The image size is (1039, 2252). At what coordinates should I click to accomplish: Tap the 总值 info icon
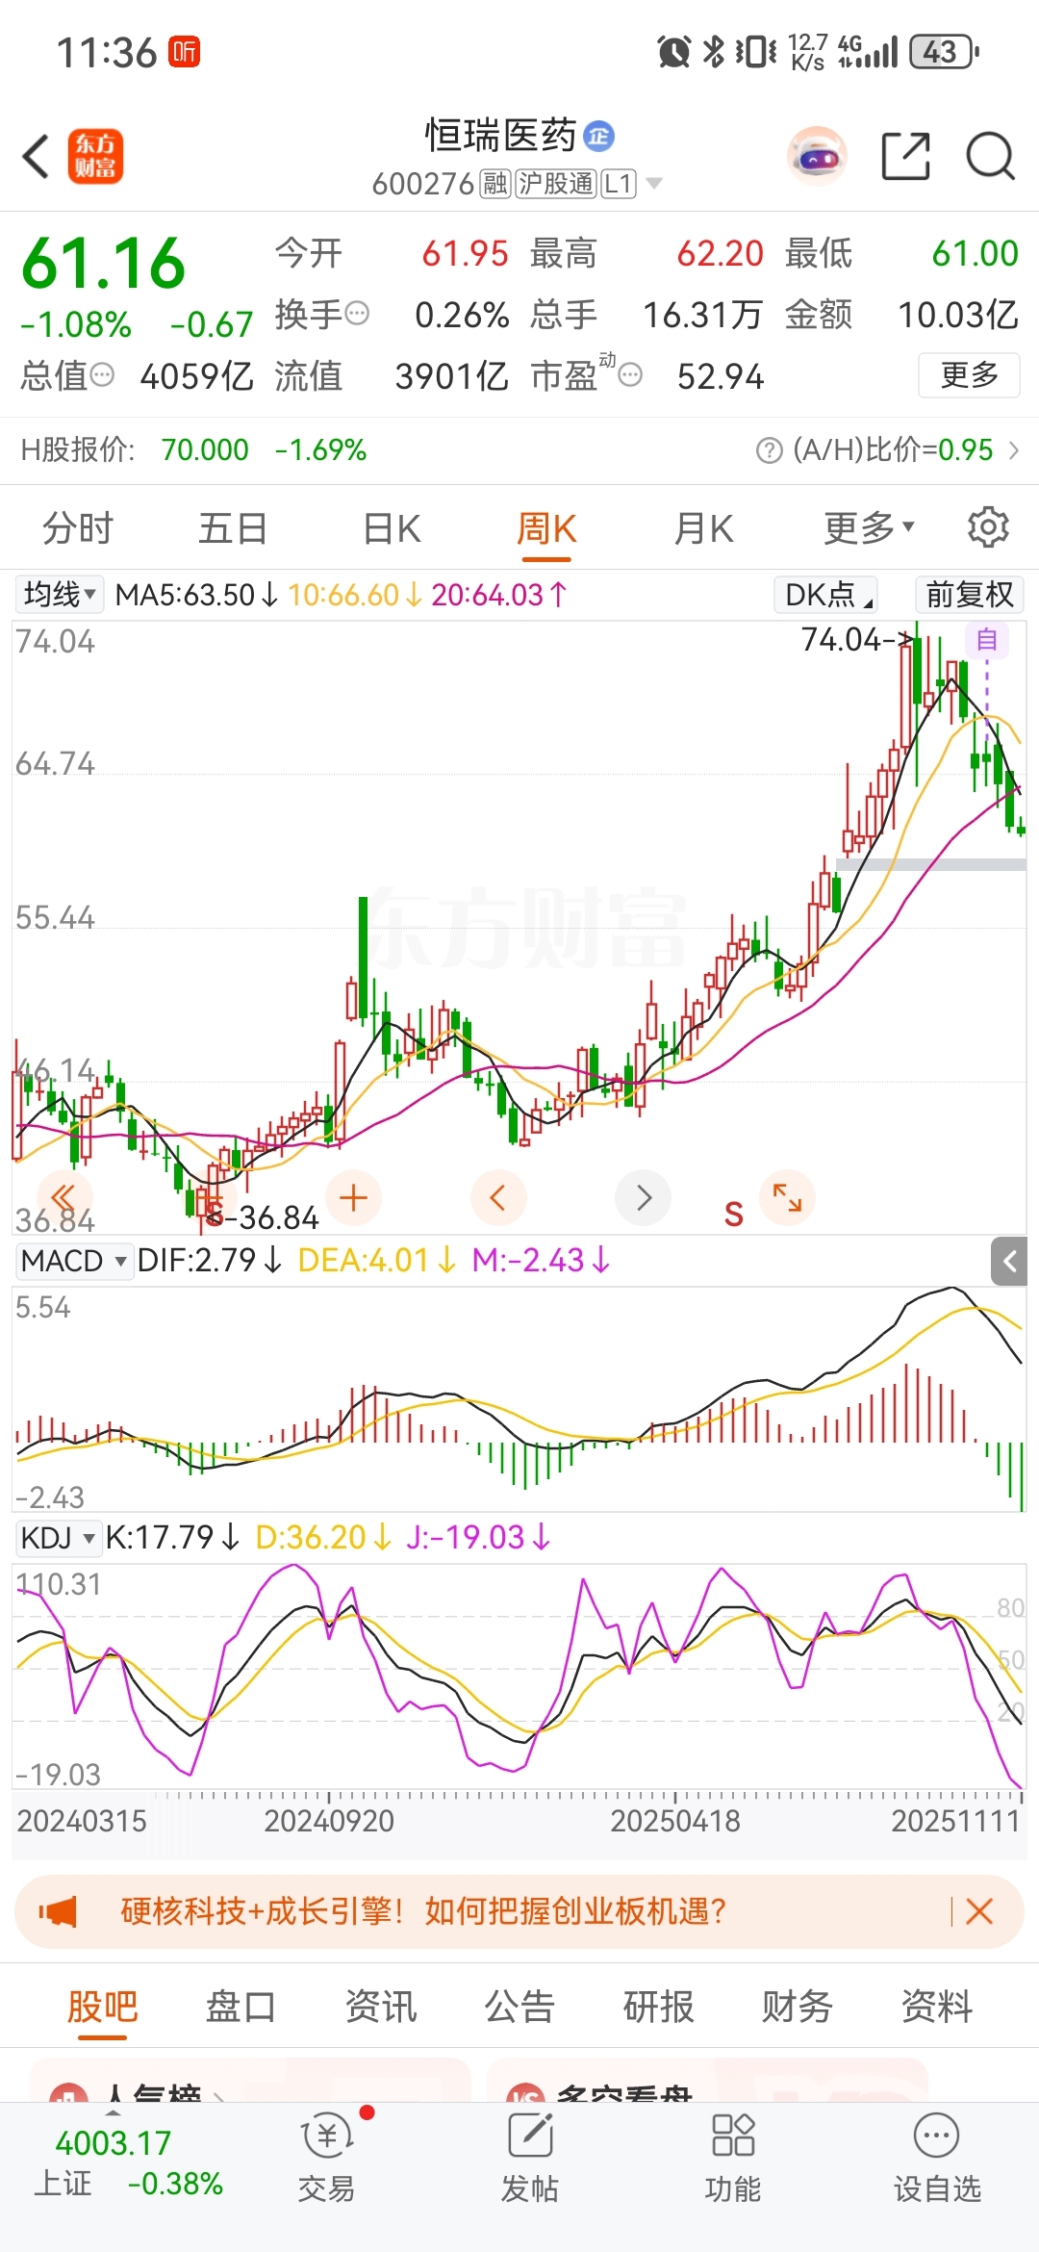(102, 375)
